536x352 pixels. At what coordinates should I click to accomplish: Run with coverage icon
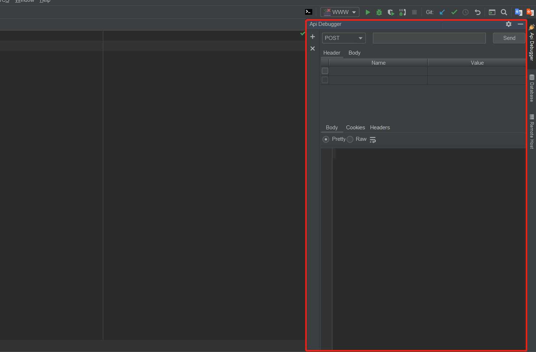click(391, 12)
